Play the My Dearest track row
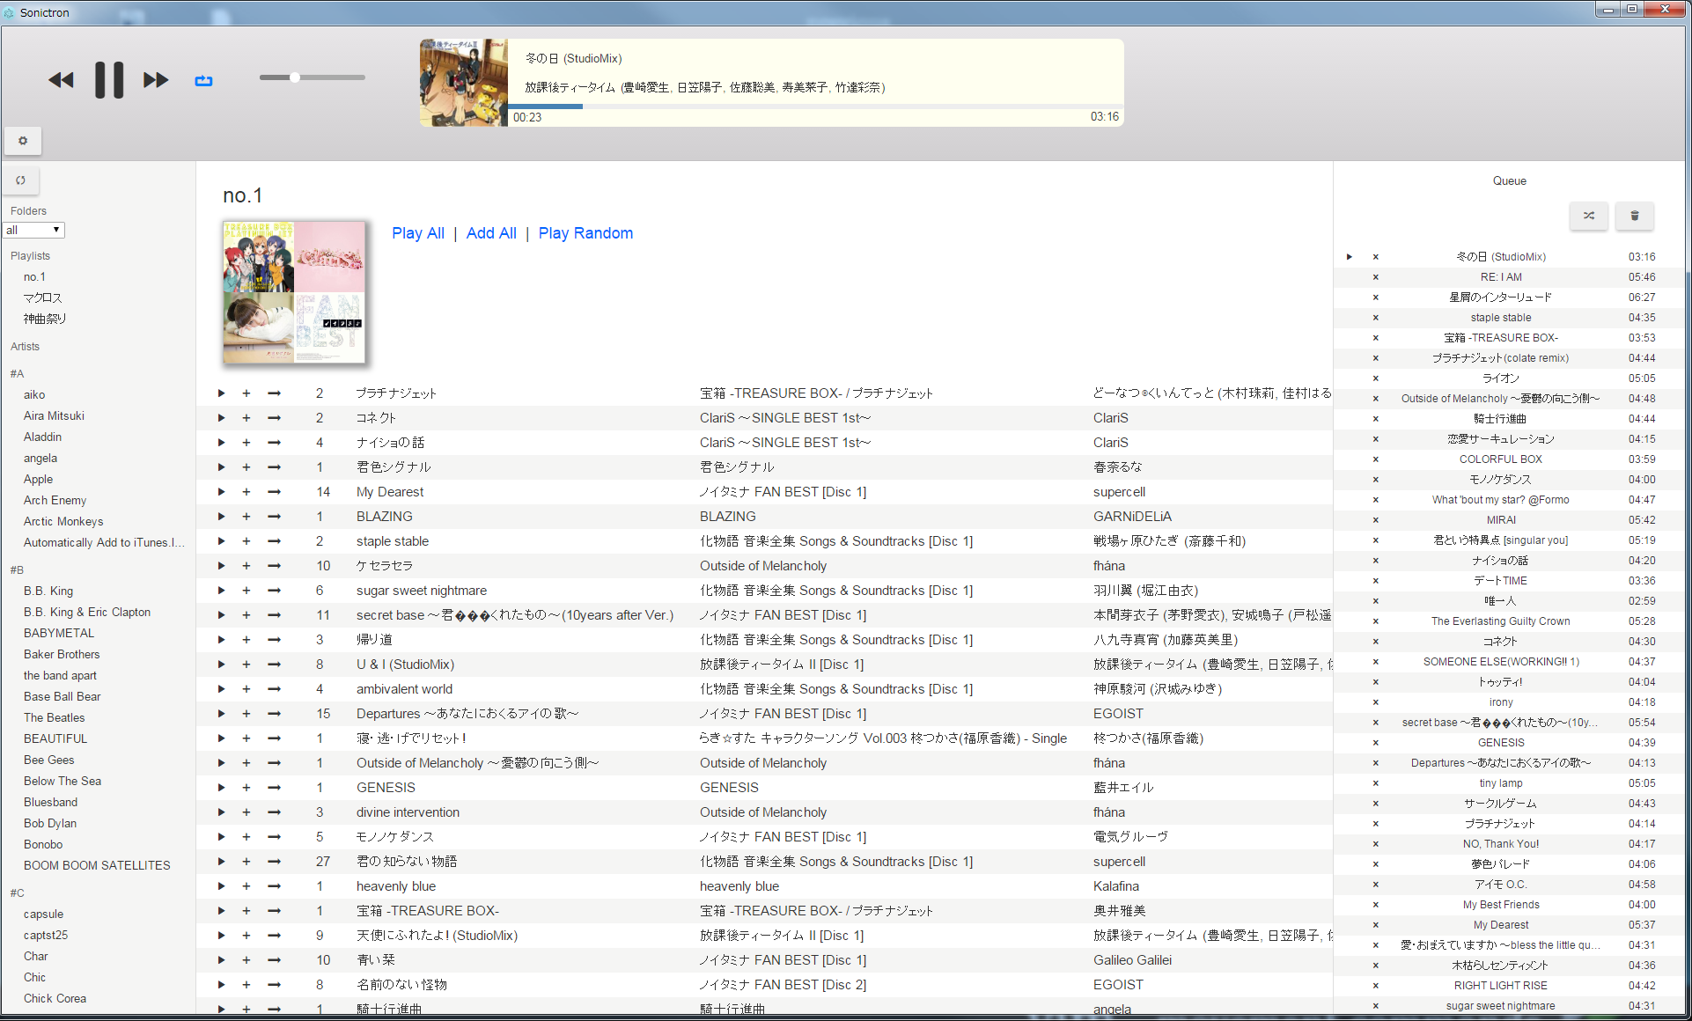Image resolution: width=1692 pixels, height=1021 pixels. pos(222,492)
